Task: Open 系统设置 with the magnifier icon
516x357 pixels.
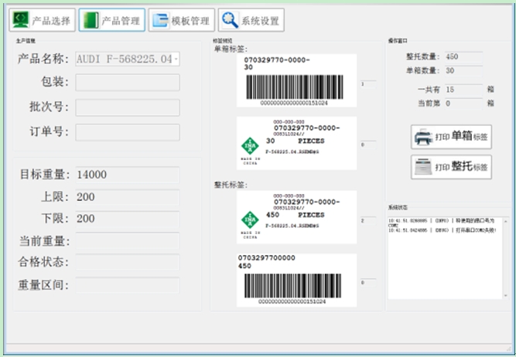Action: [230, 20]
